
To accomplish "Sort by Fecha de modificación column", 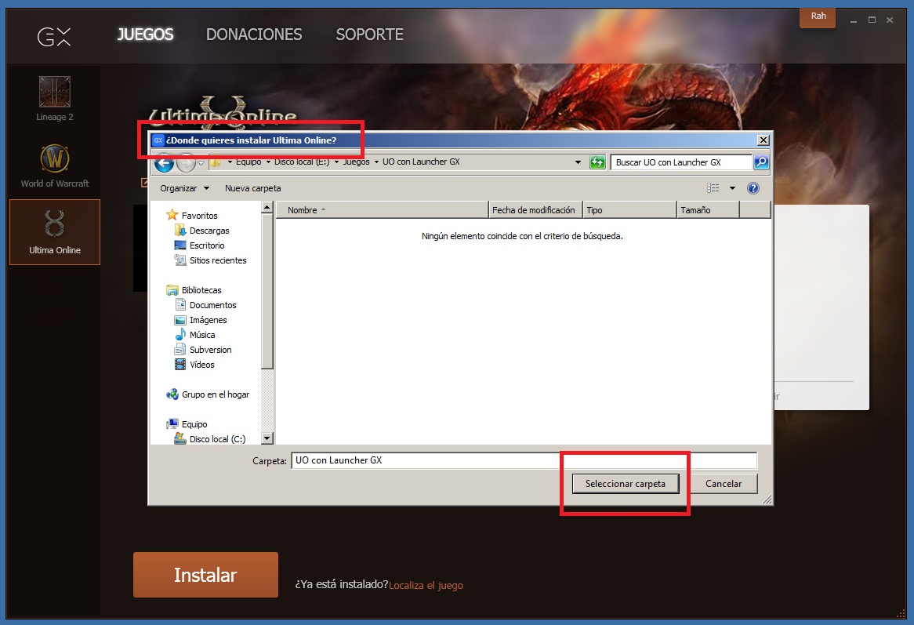I will tap(535, 210).
